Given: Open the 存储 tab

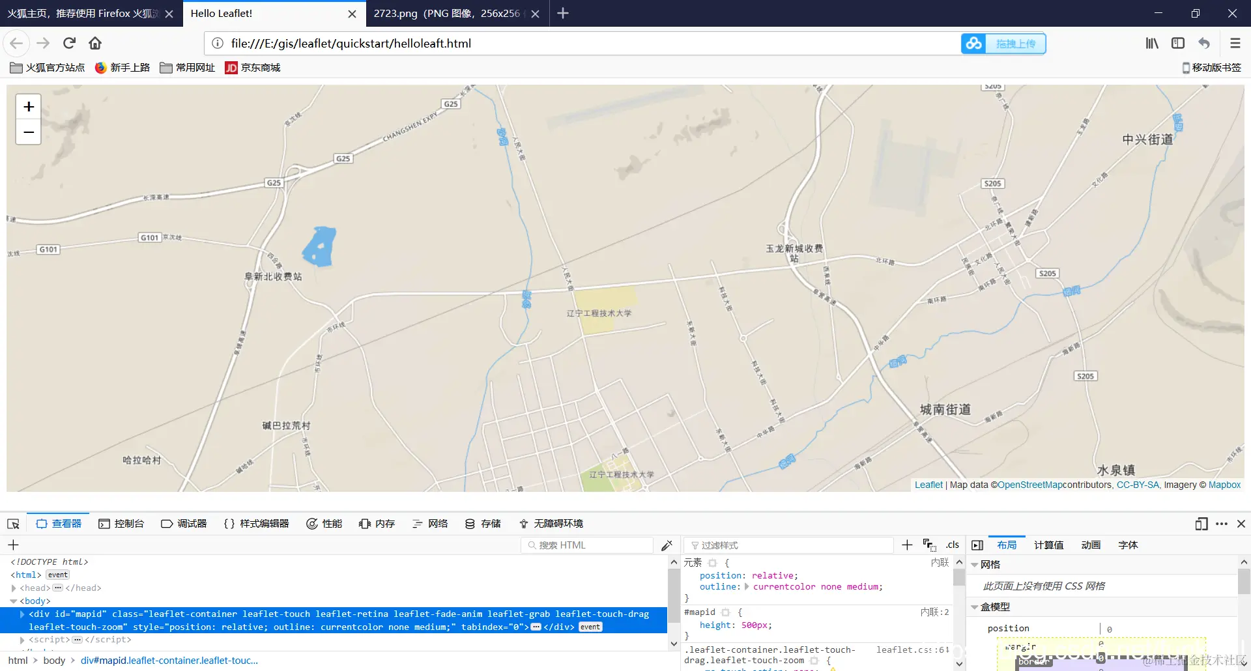Looking at the screenshot, I should tap(483, 524).
